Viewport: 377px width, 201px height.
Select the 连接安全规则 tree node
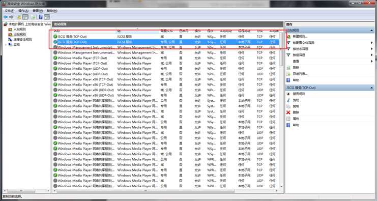[22, 39]
